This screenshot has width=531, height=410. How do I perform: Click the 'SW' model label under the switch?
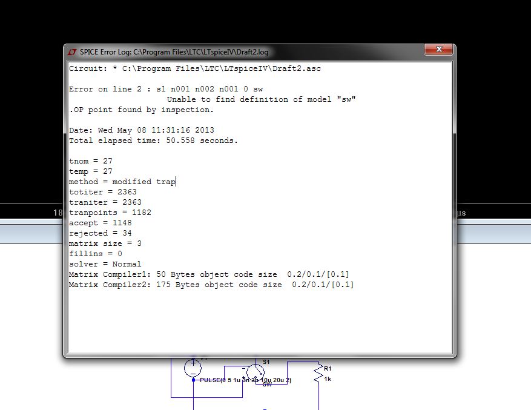click(x=267, y=385)
